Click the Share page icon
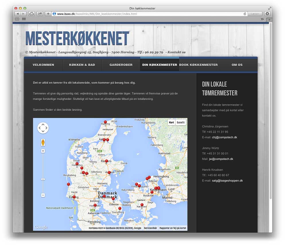Screen dimensions: 287x247 point(40,14)
